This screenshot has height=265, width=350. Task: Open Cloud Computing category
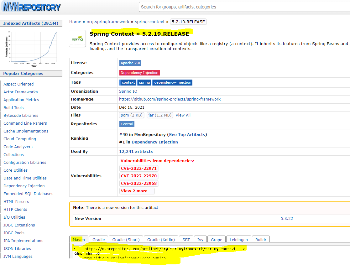[x=20, y=139]
